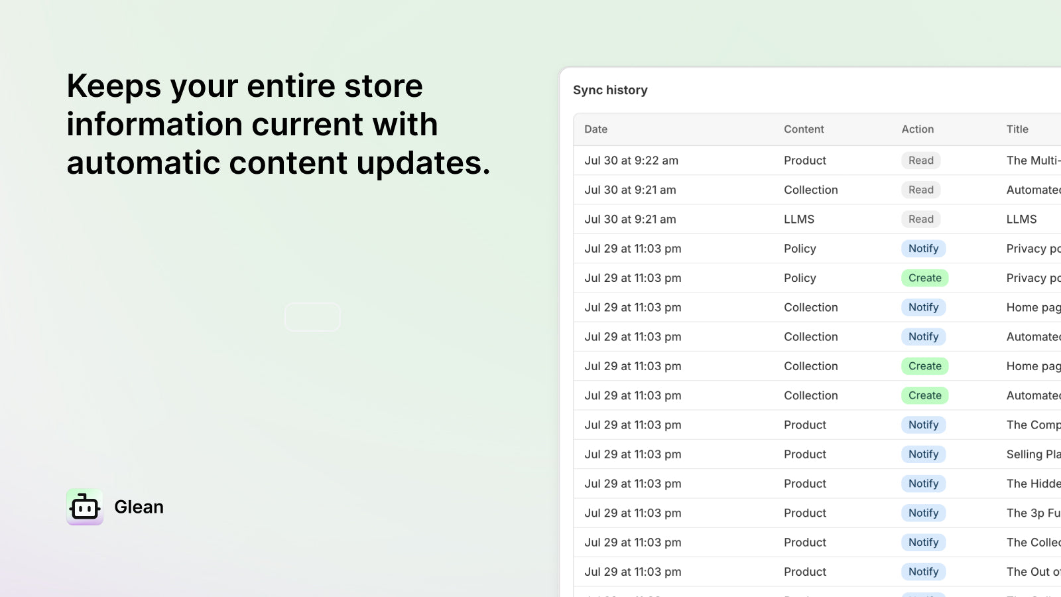Open the Action column filter
Viewport: 1061px width, 597px height.
pos(917,129)
